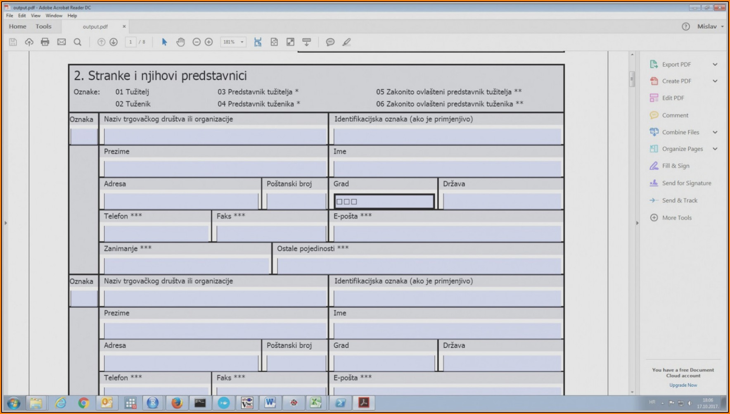Image resolution: width=730 pixels, height=414 pixels.
Task: Click the Print file icon
Action: pos(45,42)
